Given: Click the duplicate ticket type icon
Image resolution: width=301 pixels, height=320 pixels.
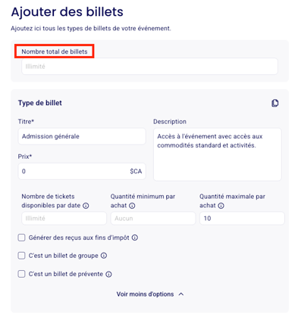Looking at the screenshot, I should point(275,103).
